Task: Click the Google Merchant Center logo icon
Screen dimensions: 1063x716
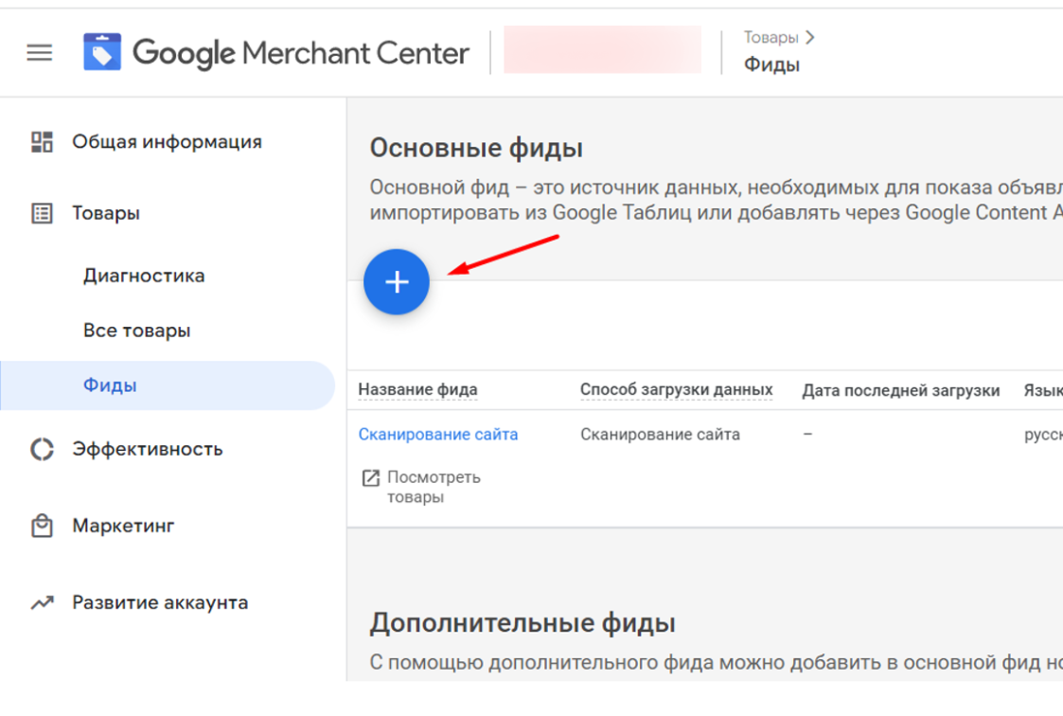Action: click(x=101, y=51)
